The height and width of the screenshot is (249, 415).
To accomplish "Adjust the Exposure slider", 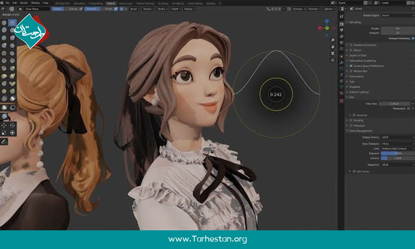I will (398, 154).
